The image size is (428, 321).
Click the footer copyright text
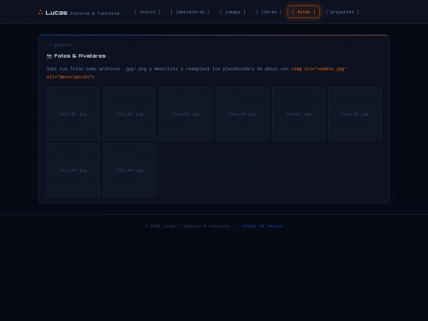pos(187,226)
